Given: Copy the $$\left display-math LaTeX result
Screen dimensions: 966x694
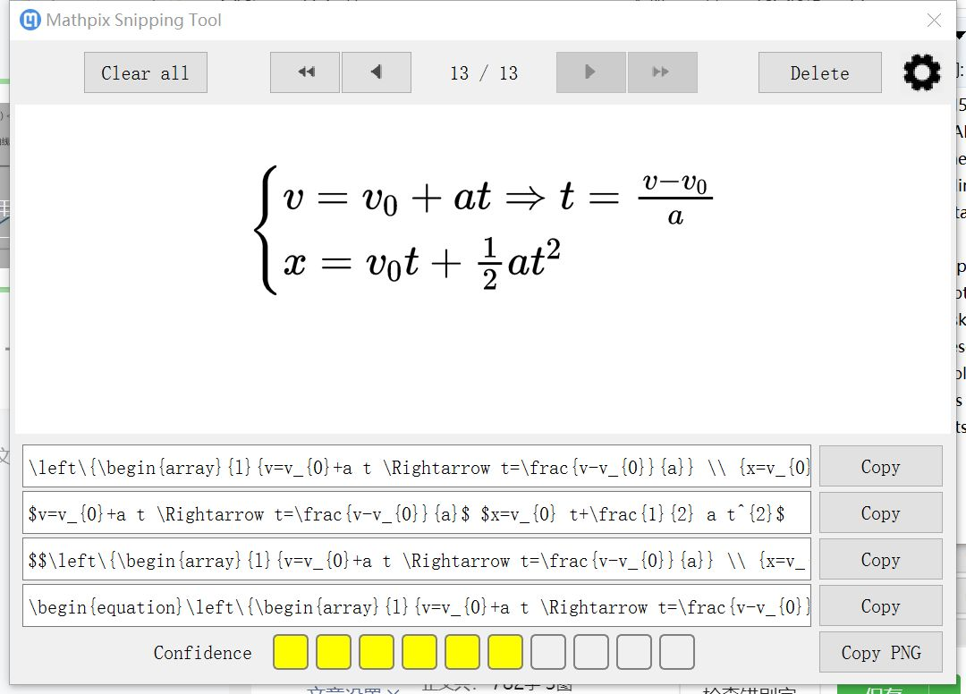Looking at the screenshot, I should [880, 559].
